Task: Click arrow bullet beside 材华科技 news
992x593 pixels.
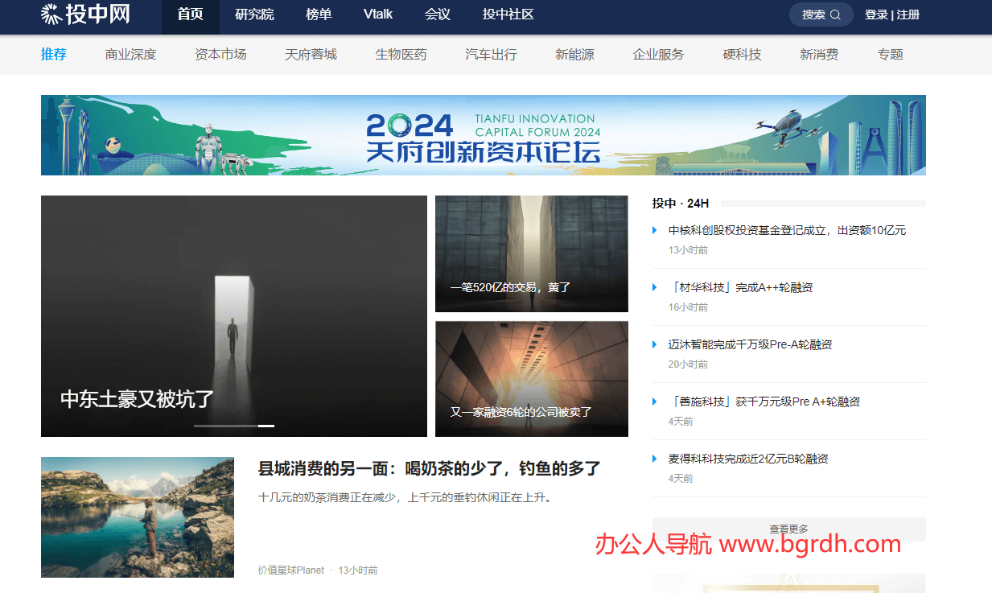Action: (655, 288)
